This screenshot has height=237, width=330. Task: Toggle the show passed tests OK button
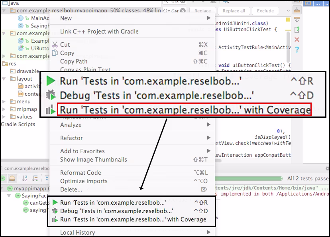pyautogui.click(x=2, y=178)
